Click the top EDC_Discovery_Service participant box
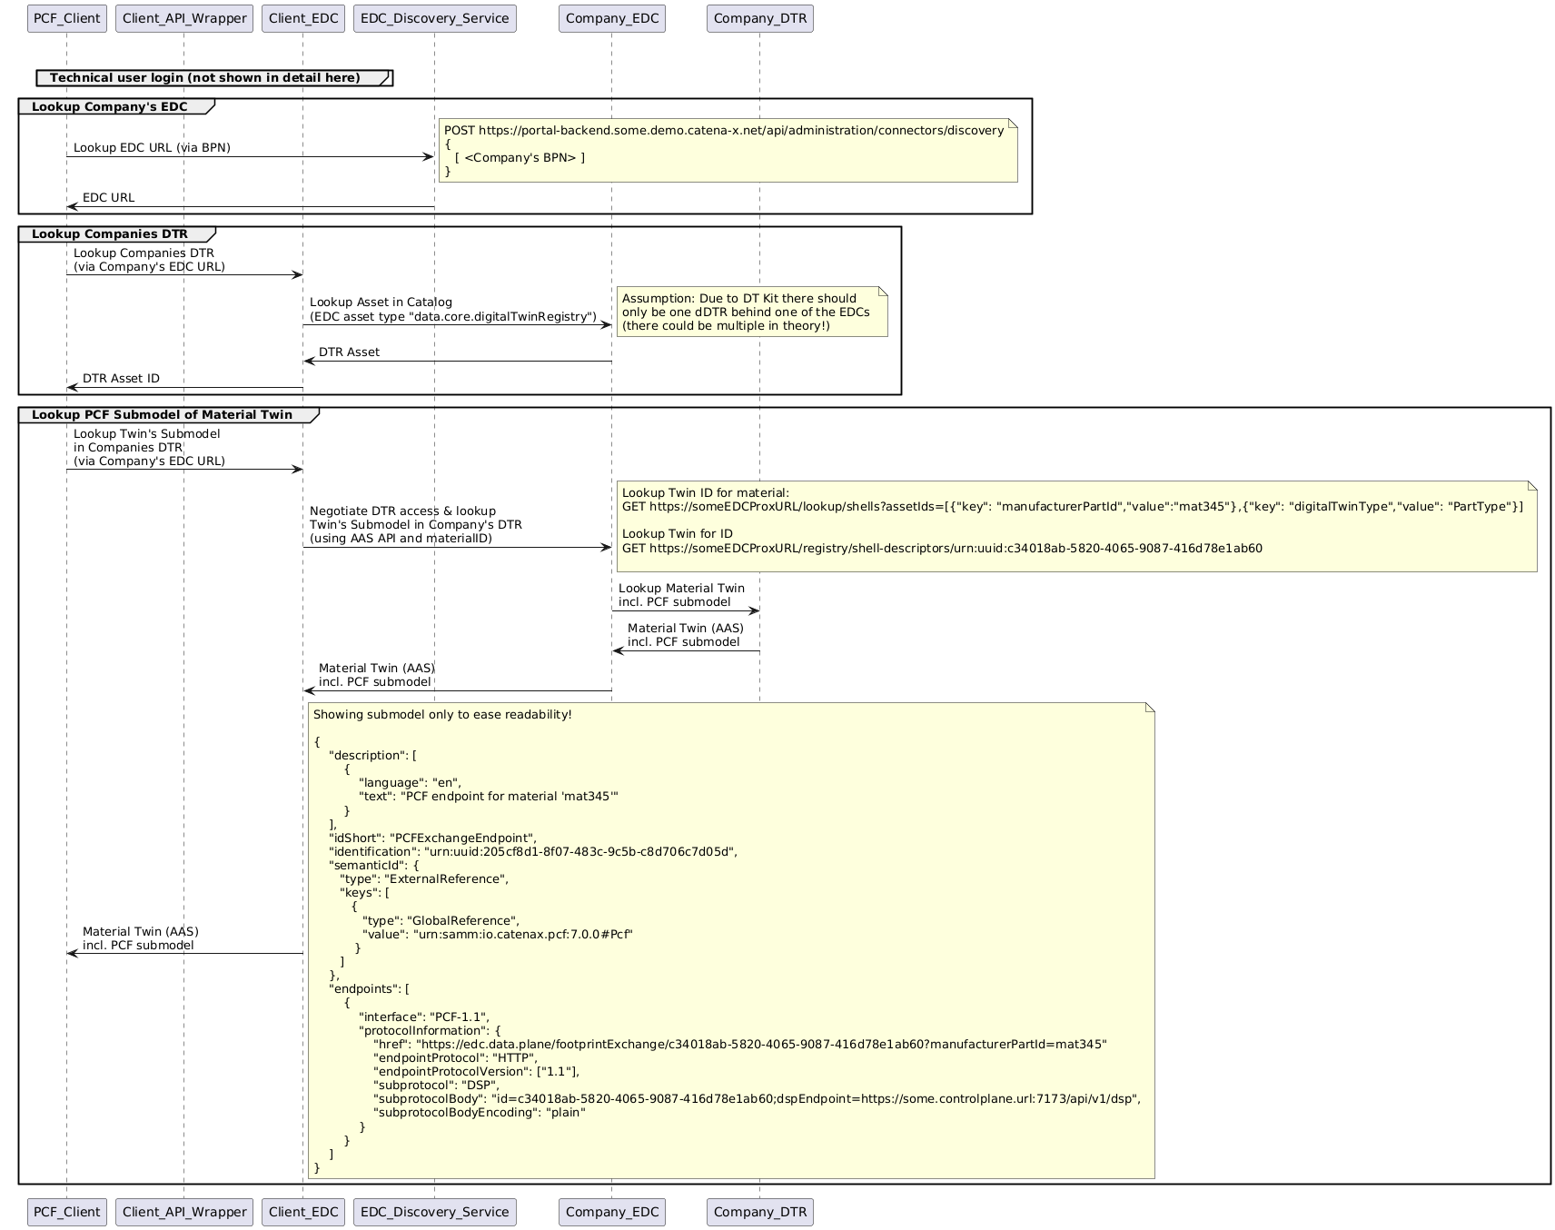The width and height of the screenshot is (1555, 1230). pos(434,18)
